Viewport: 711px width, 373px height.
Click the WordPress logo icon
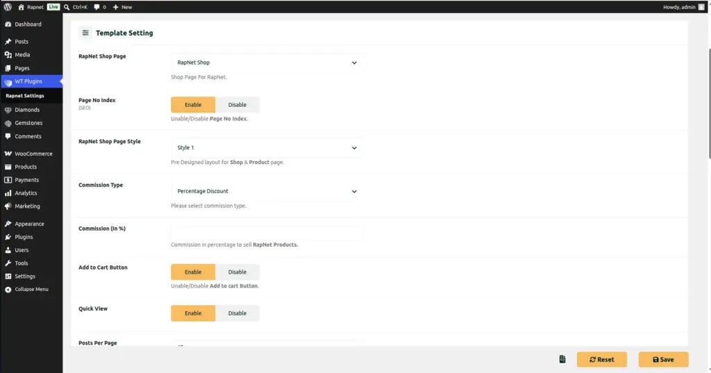[8, 7]
